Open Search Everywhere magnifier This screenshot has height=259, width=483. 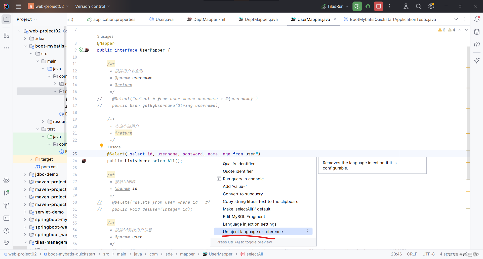click(418, 6)
